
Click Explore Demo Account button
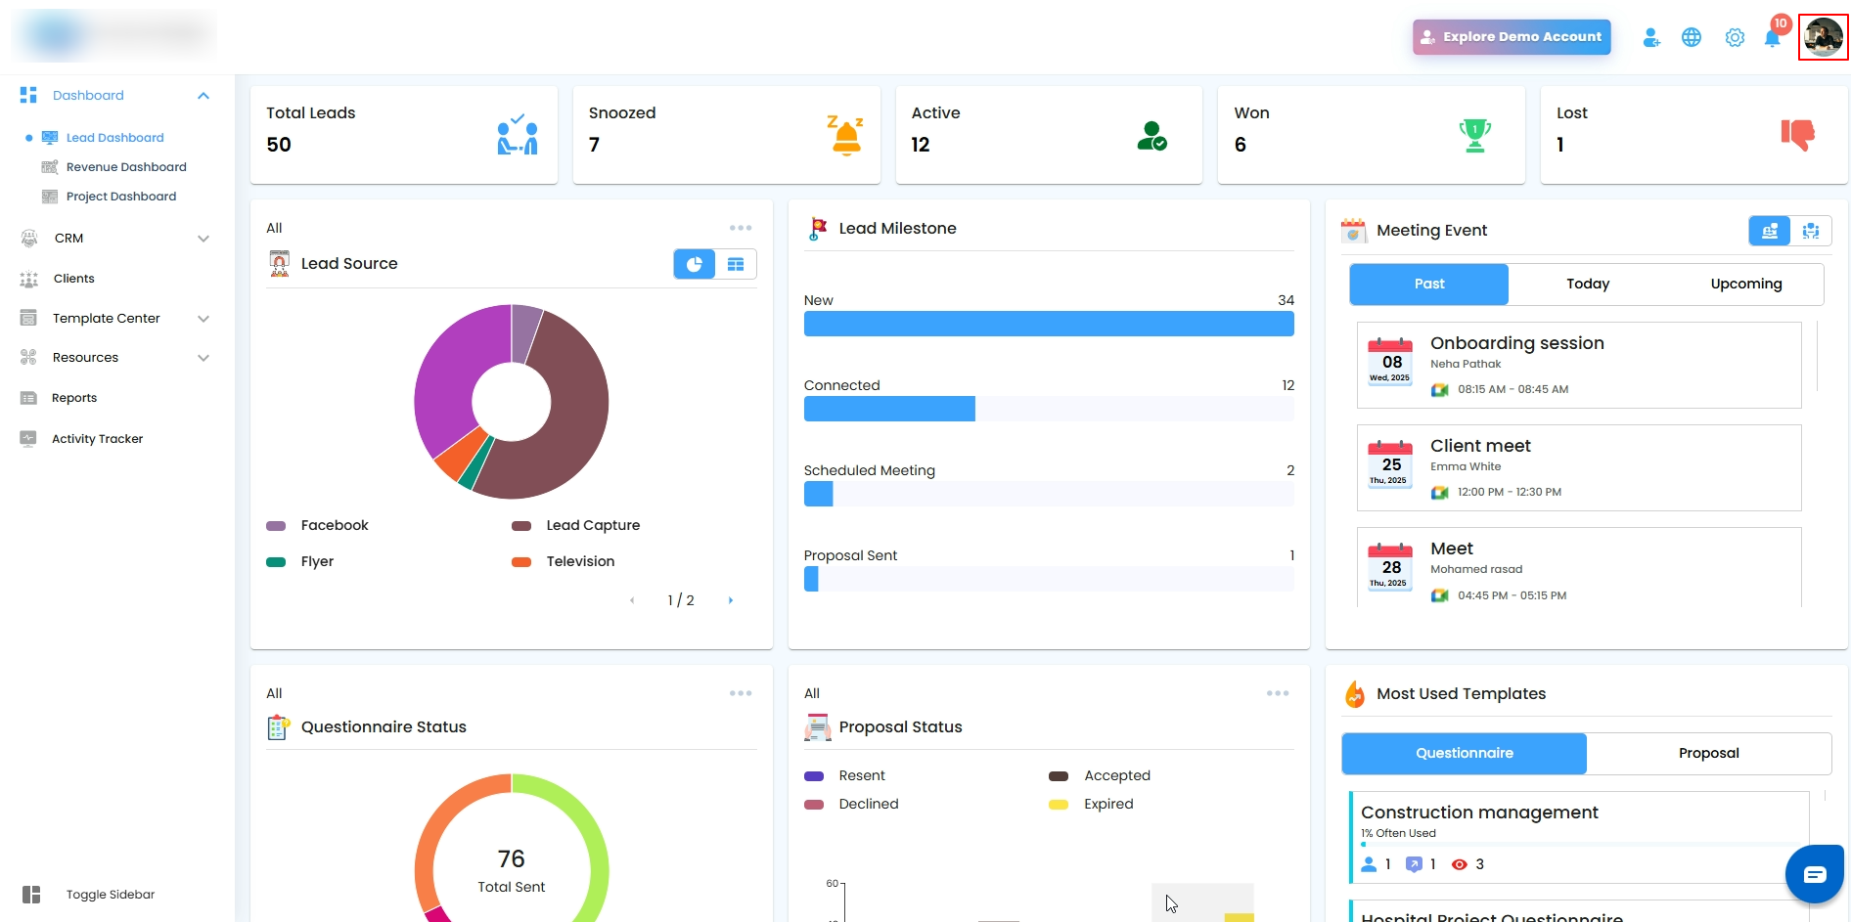1512,37
